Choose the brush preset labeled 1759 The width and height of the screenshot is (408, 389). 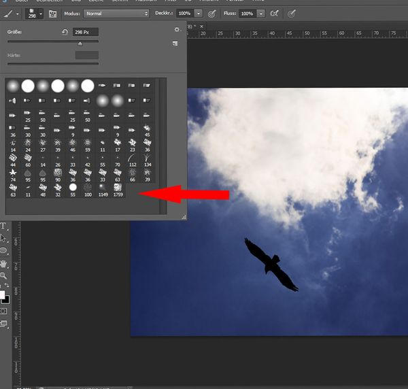click(117, 188)
